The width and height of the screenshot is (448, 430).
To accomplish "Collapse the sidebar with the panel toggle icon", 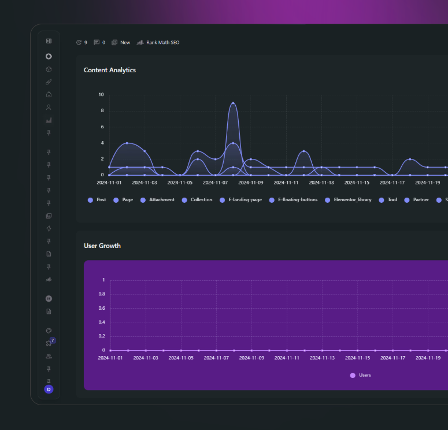I will click(49, 41).
